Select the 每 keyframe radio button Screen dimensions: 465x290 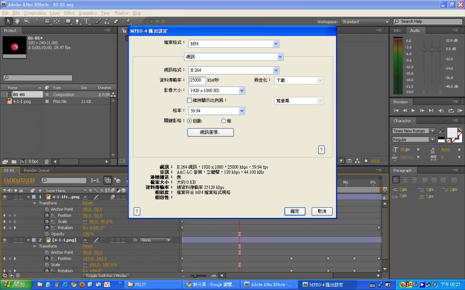click(x=223, y=121)
